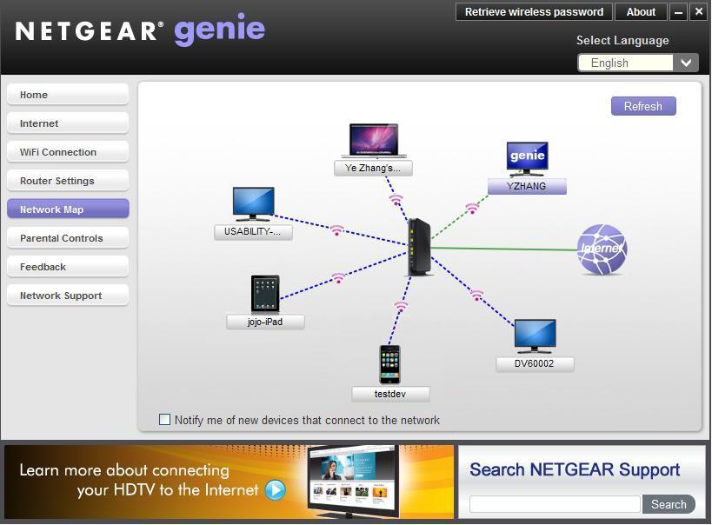Click the Refresh button on the network map
The height and width of the screenshot is (525, 712).
643,105
